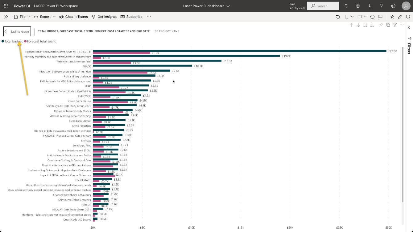The image size is (413, 232).
Task: Open the notifications bell
Action: pyautogui.click(x=346, y=6)
